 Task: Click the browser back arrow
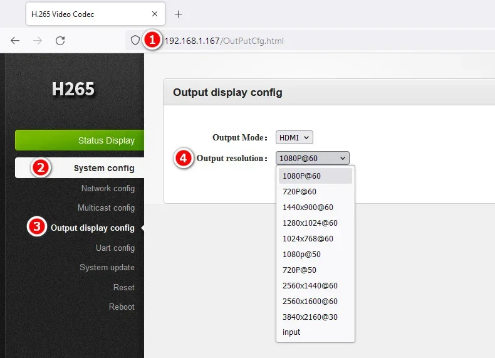(15, 41)
